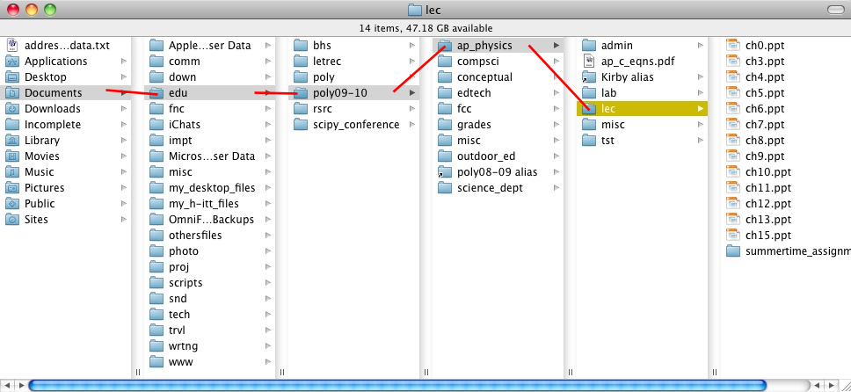Select the ch3.ppt file name

pyautogui.click(x=765, y=62)
